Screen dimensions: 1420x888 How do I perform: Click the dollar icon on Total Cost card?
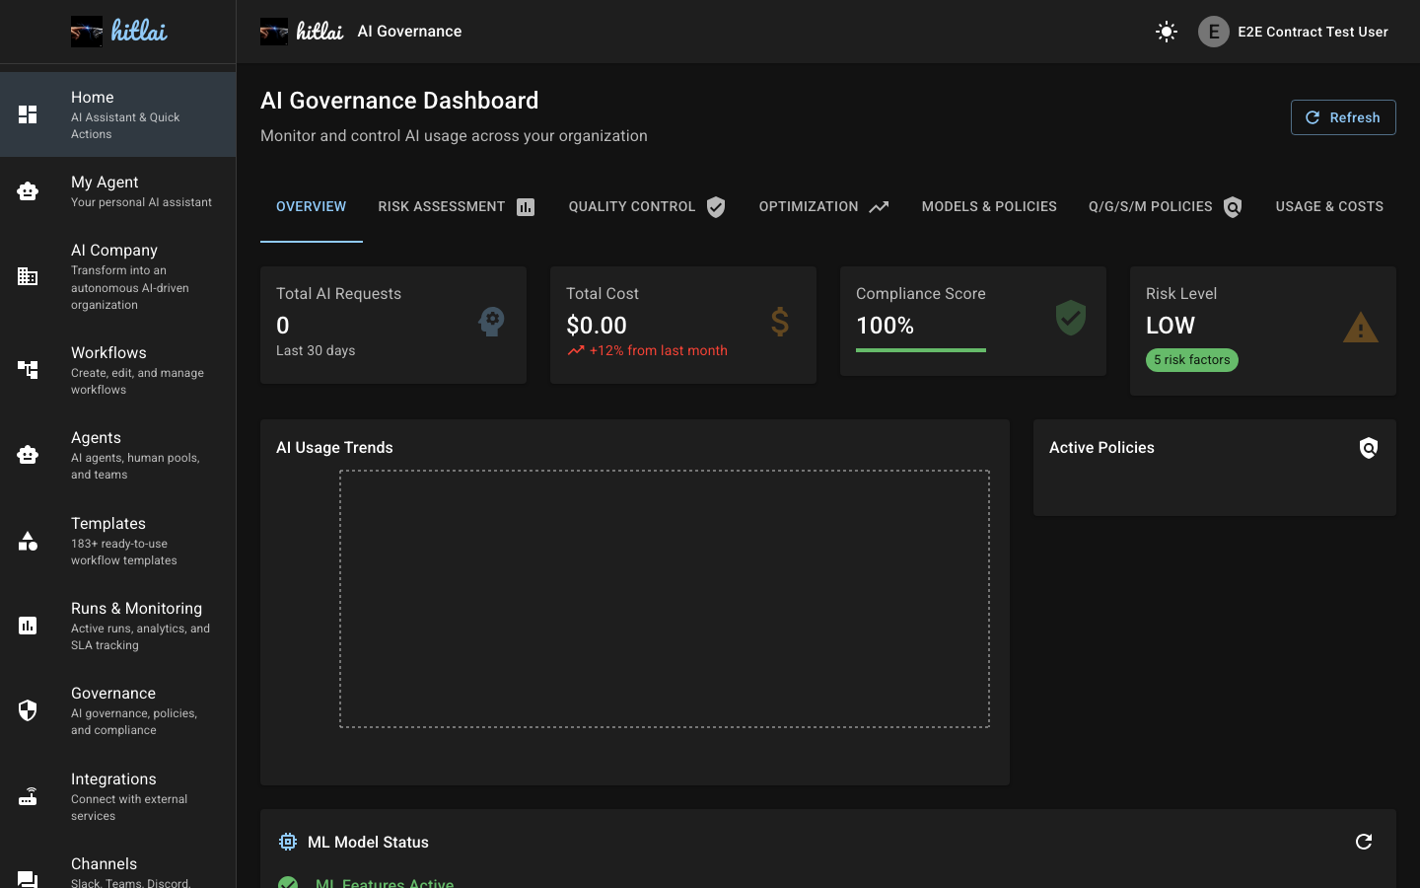click(x=779, y=323)
